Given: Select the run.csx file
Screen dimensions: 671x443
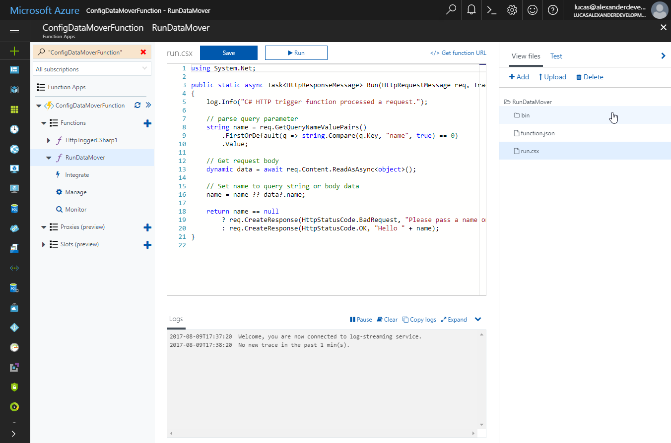Looking at the screenshot, I should click(585, 151).
